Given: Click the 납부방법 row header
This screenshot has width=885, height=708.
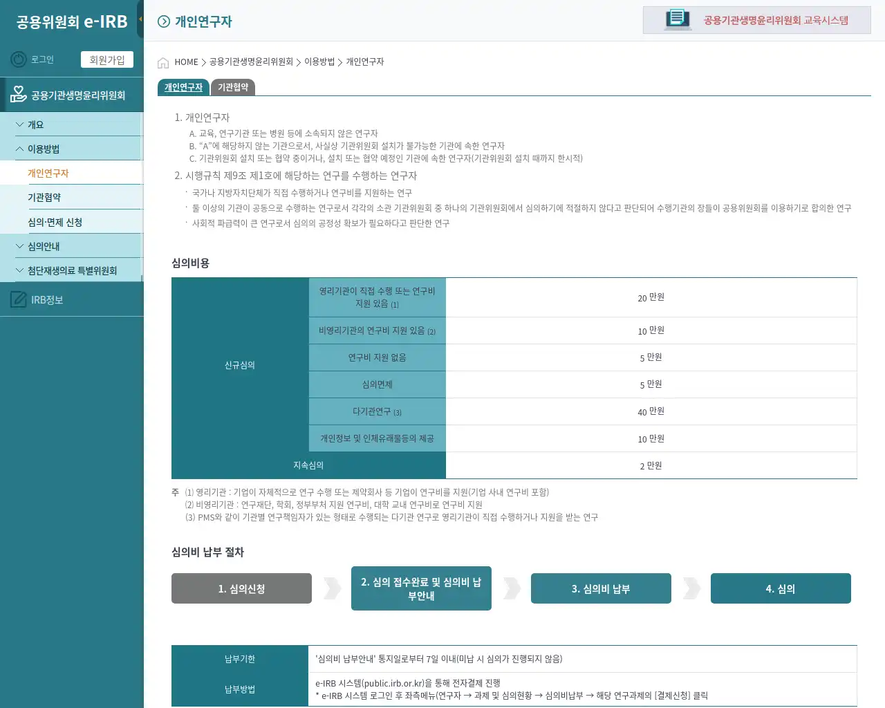Looking at the screenshot, I should pos(240,689).
